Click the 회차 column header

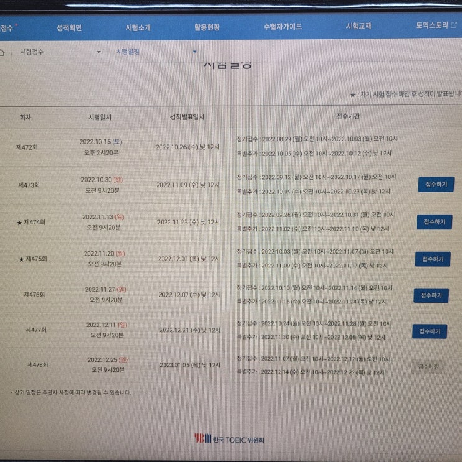(25, 118)
